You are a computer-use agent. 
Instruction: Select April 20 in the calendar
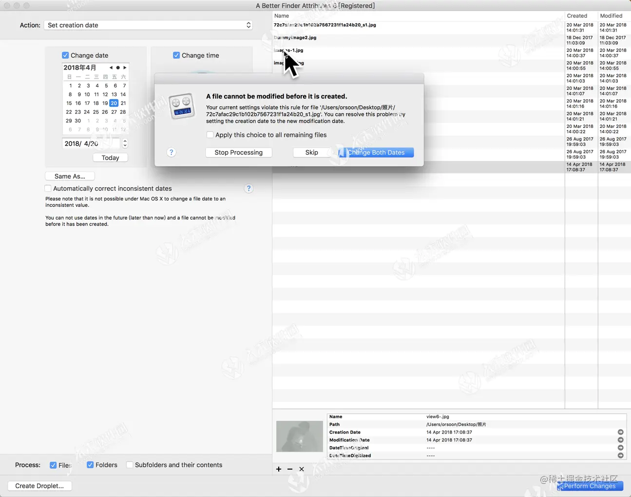tap(114, 103)
